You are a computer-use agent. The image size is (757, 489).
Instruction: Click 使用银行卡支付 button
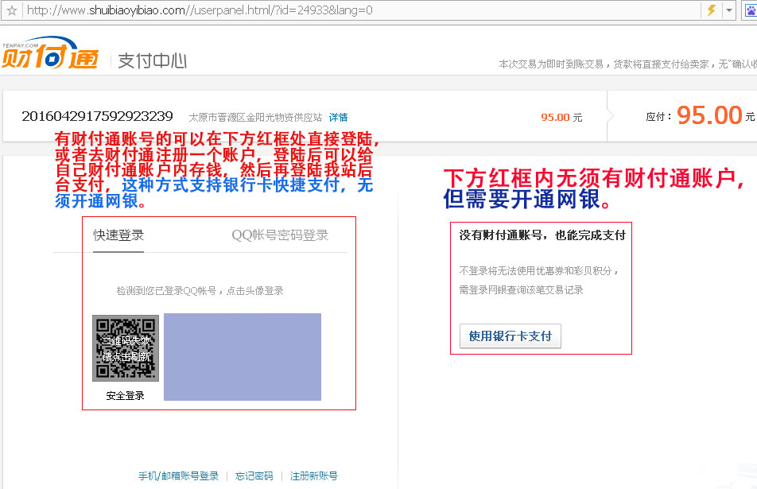point(510,336)
